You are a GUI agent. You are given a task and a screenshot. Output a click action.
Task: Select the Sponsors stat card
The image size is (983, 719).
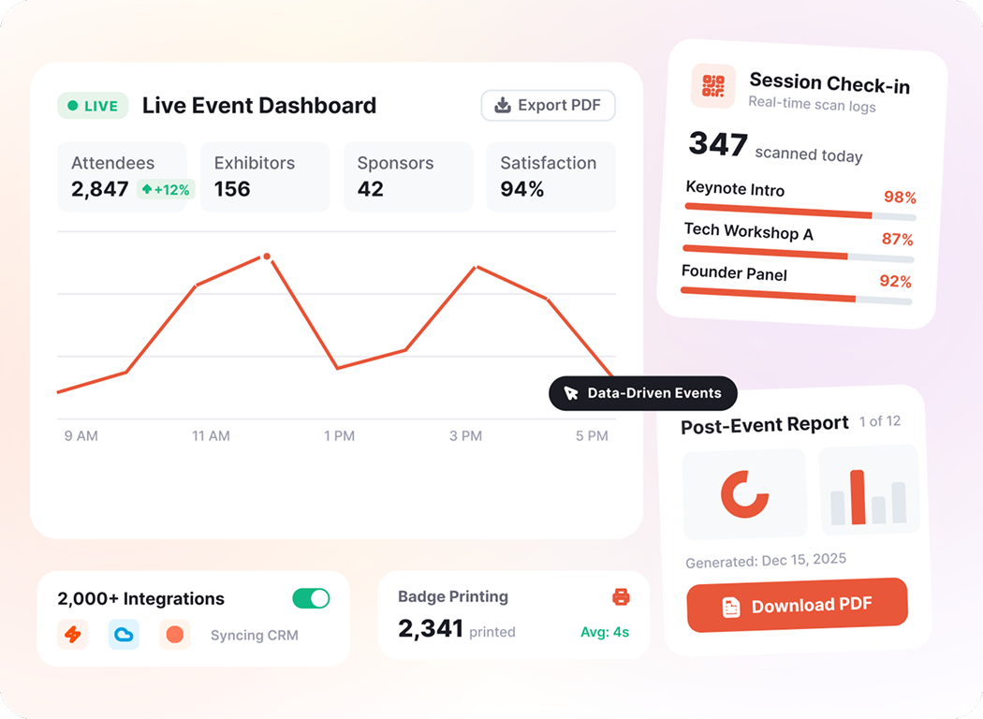pos(408,177)
